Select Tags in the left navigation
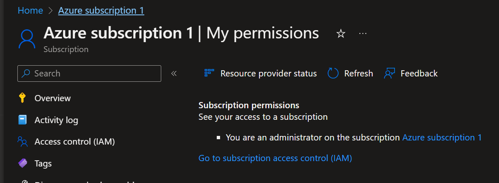The width and height of the screenshot is (499, 183). tap(43, 164)
